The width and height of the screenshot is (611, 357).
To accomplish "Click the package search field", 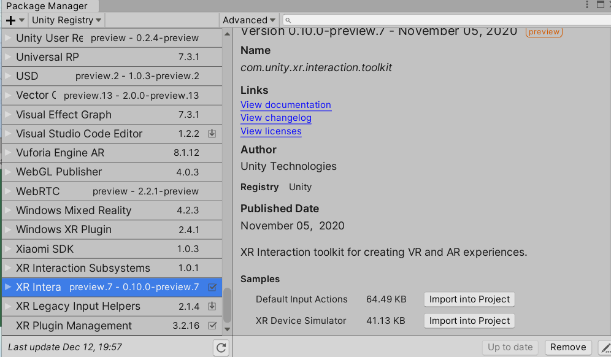I will pos(447,20).
